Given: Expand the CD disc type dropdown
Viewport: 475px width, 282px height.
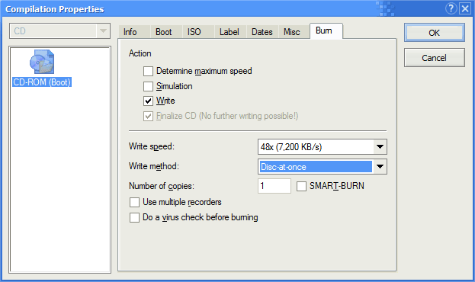Looking at the screenshot, I should [103, 31].
